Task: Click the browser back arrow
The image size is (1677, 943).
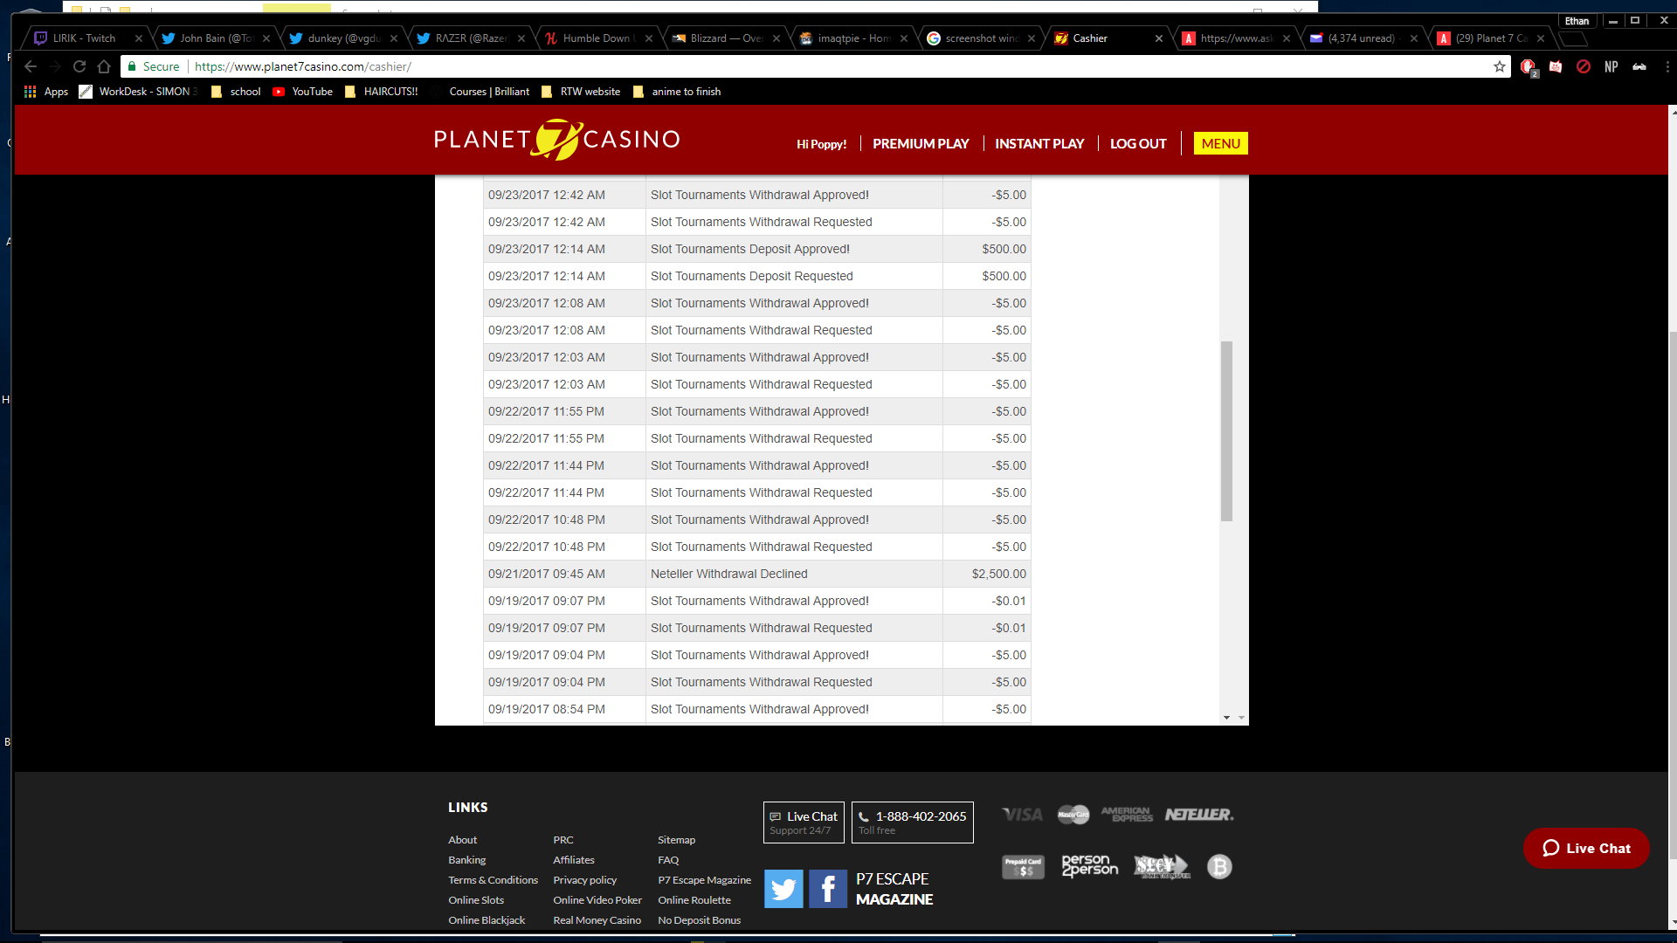Action: (x=31, y=66)
